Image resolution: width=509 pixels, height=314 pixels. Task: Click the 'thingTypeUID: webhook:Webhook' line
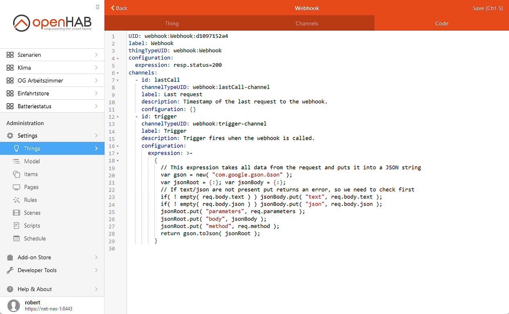(175, 51)
